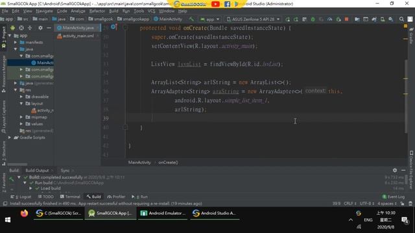
Task: Open the Build menu
Action: click(113, 11)
